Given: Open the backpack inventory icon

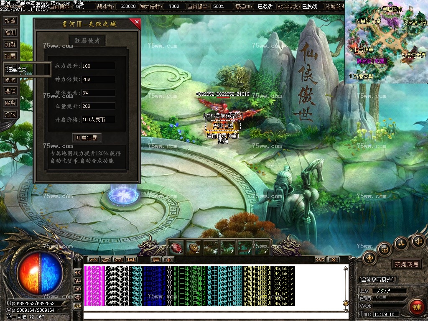Looking at the screenshot, I should click(x=385, y=249).
